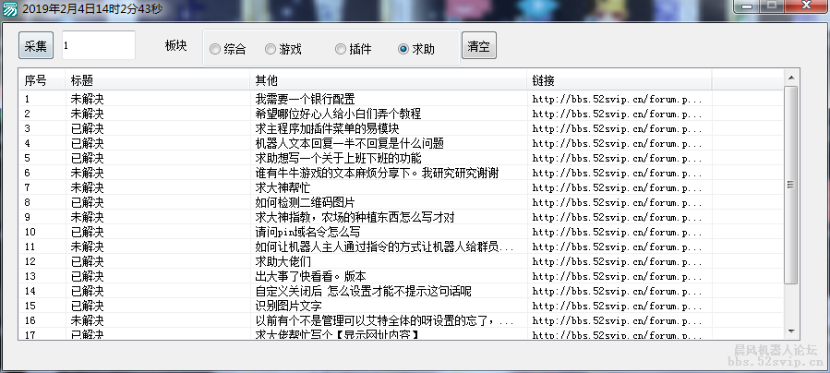Image resolution: width=830 pixels, height=373 pixels.
Task: Select row '求大神帮忙'
Action: pos(402,187)
